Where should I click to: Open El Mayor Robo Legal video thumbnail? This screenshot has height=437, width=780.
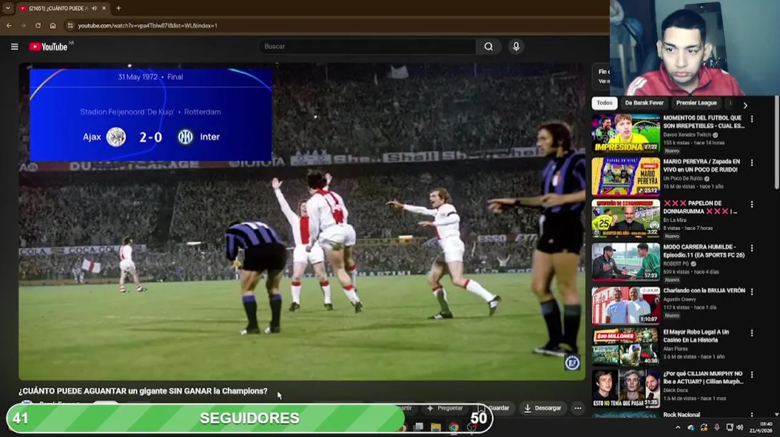(626, 347)
